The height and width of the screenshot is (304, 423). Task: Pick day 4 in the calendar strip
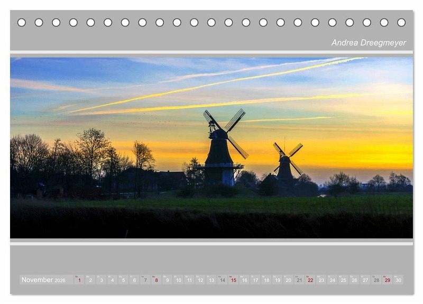click(113, 280)
